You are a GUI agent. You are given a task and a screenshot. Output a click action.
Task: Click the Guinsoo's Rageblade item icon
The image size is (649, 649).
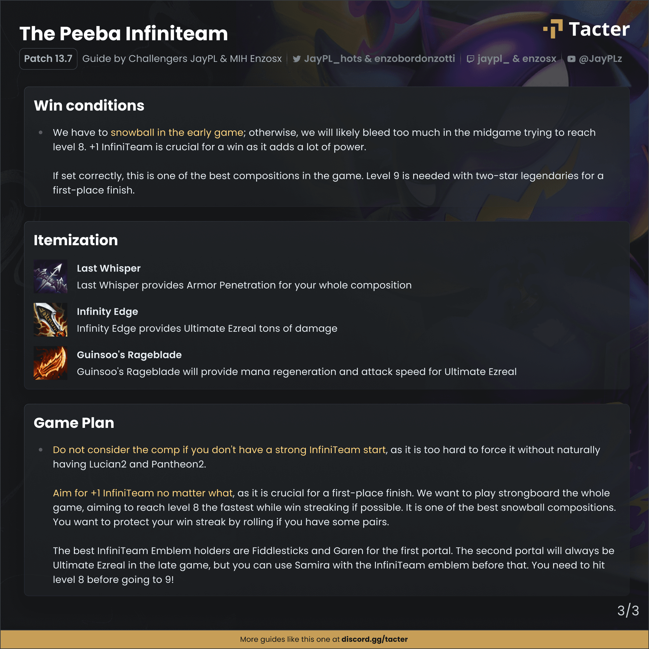[50, 363]
